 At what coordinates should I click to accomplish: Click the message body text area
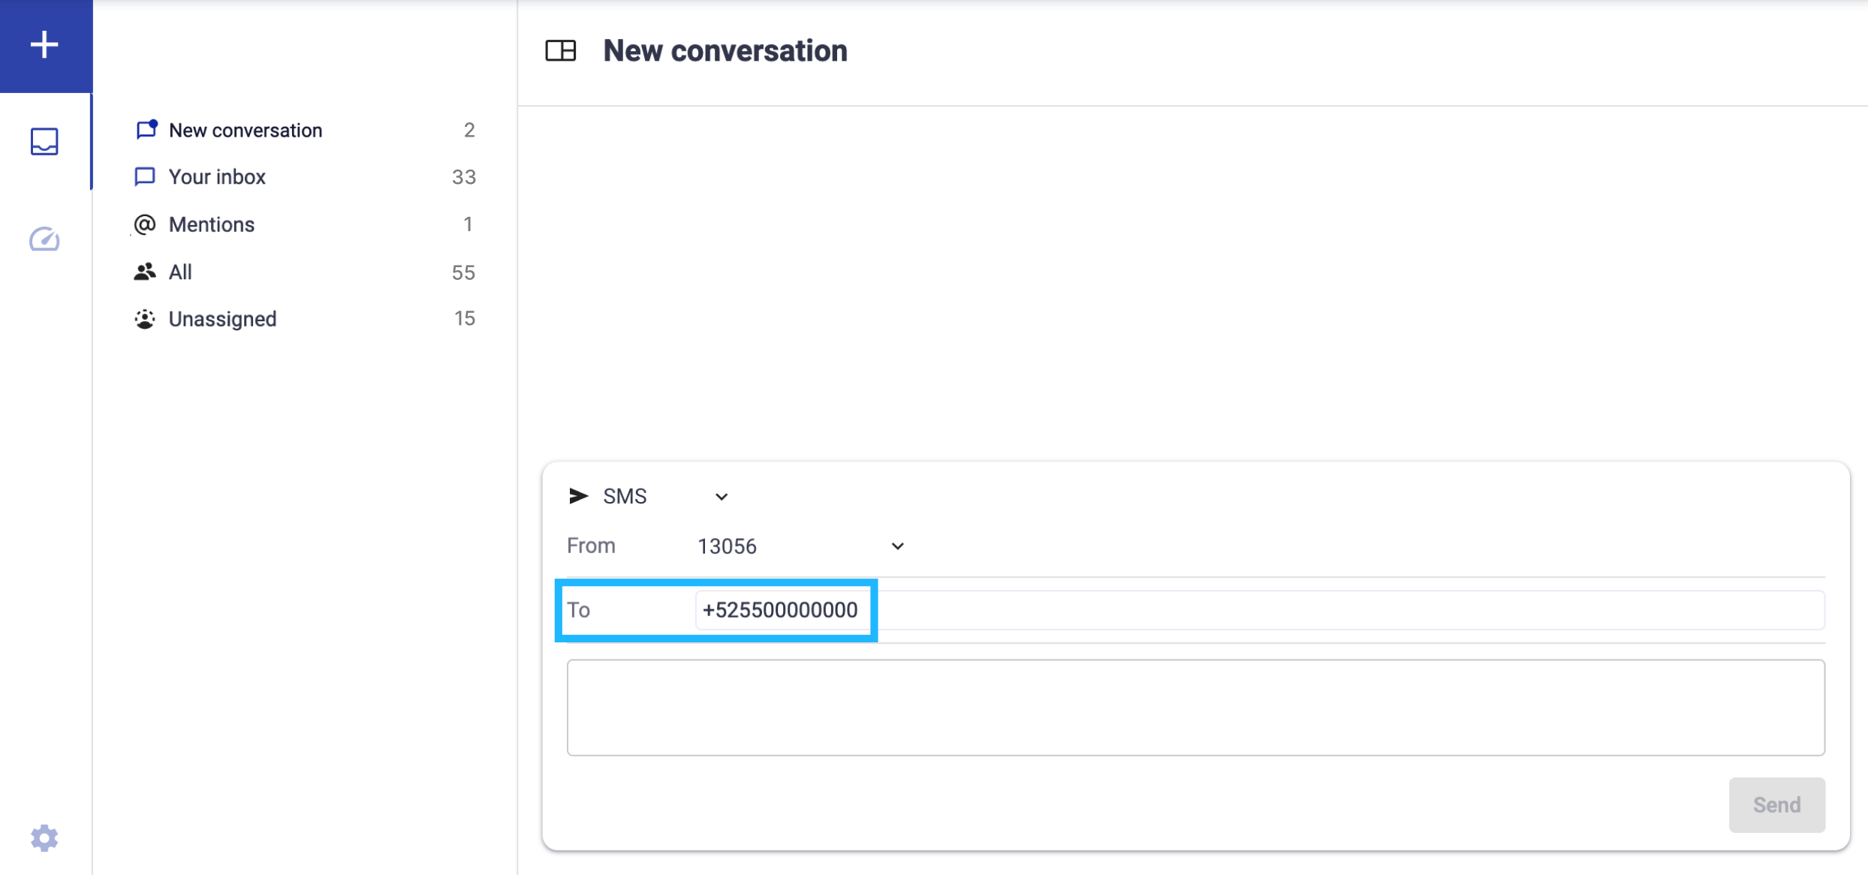pos(1195,707)
